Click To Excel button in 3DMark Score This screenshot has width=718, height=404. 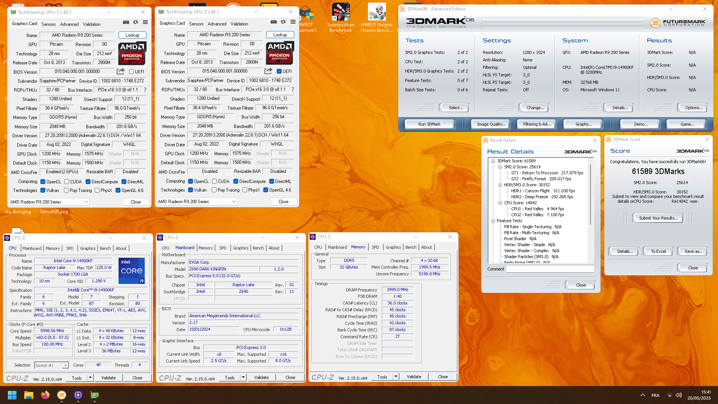658,251
